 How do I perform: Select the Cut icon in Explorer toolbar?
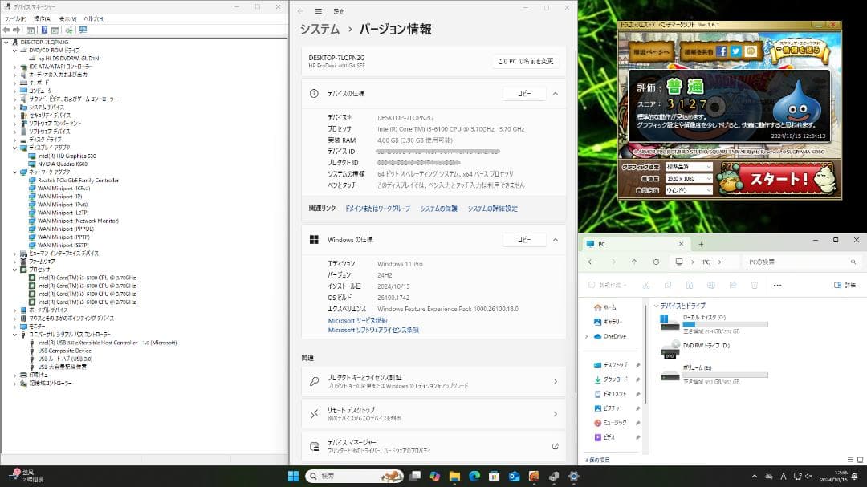[x=647, y=284]
